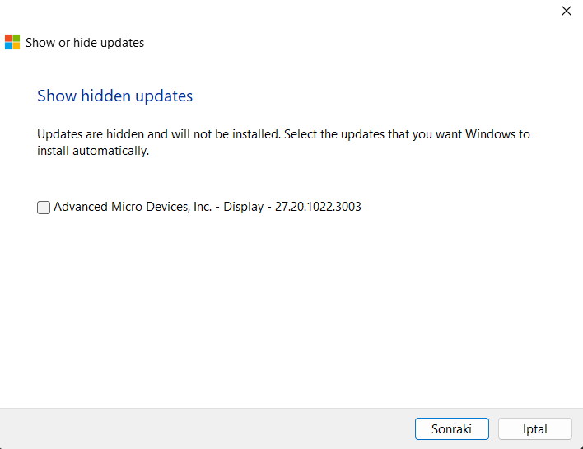
Task: Click the "install automatically." text line
Action: [93, 152]
